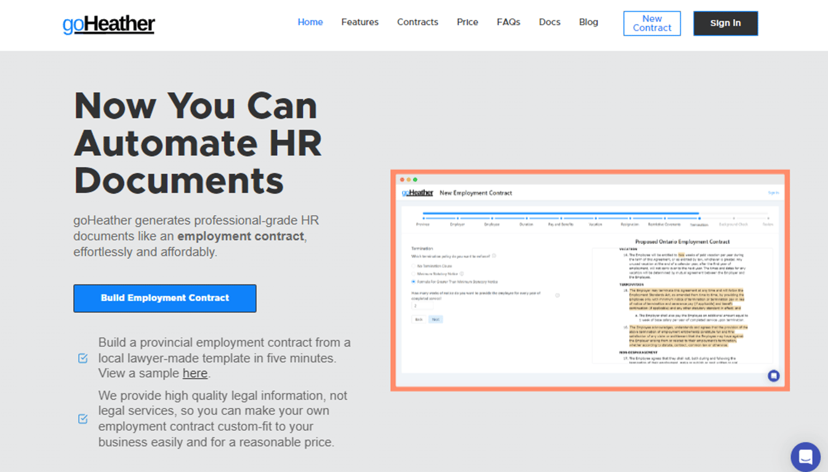Go to the Features page
The height and width of the screenshot is (472, 828).
coord(360,22)
